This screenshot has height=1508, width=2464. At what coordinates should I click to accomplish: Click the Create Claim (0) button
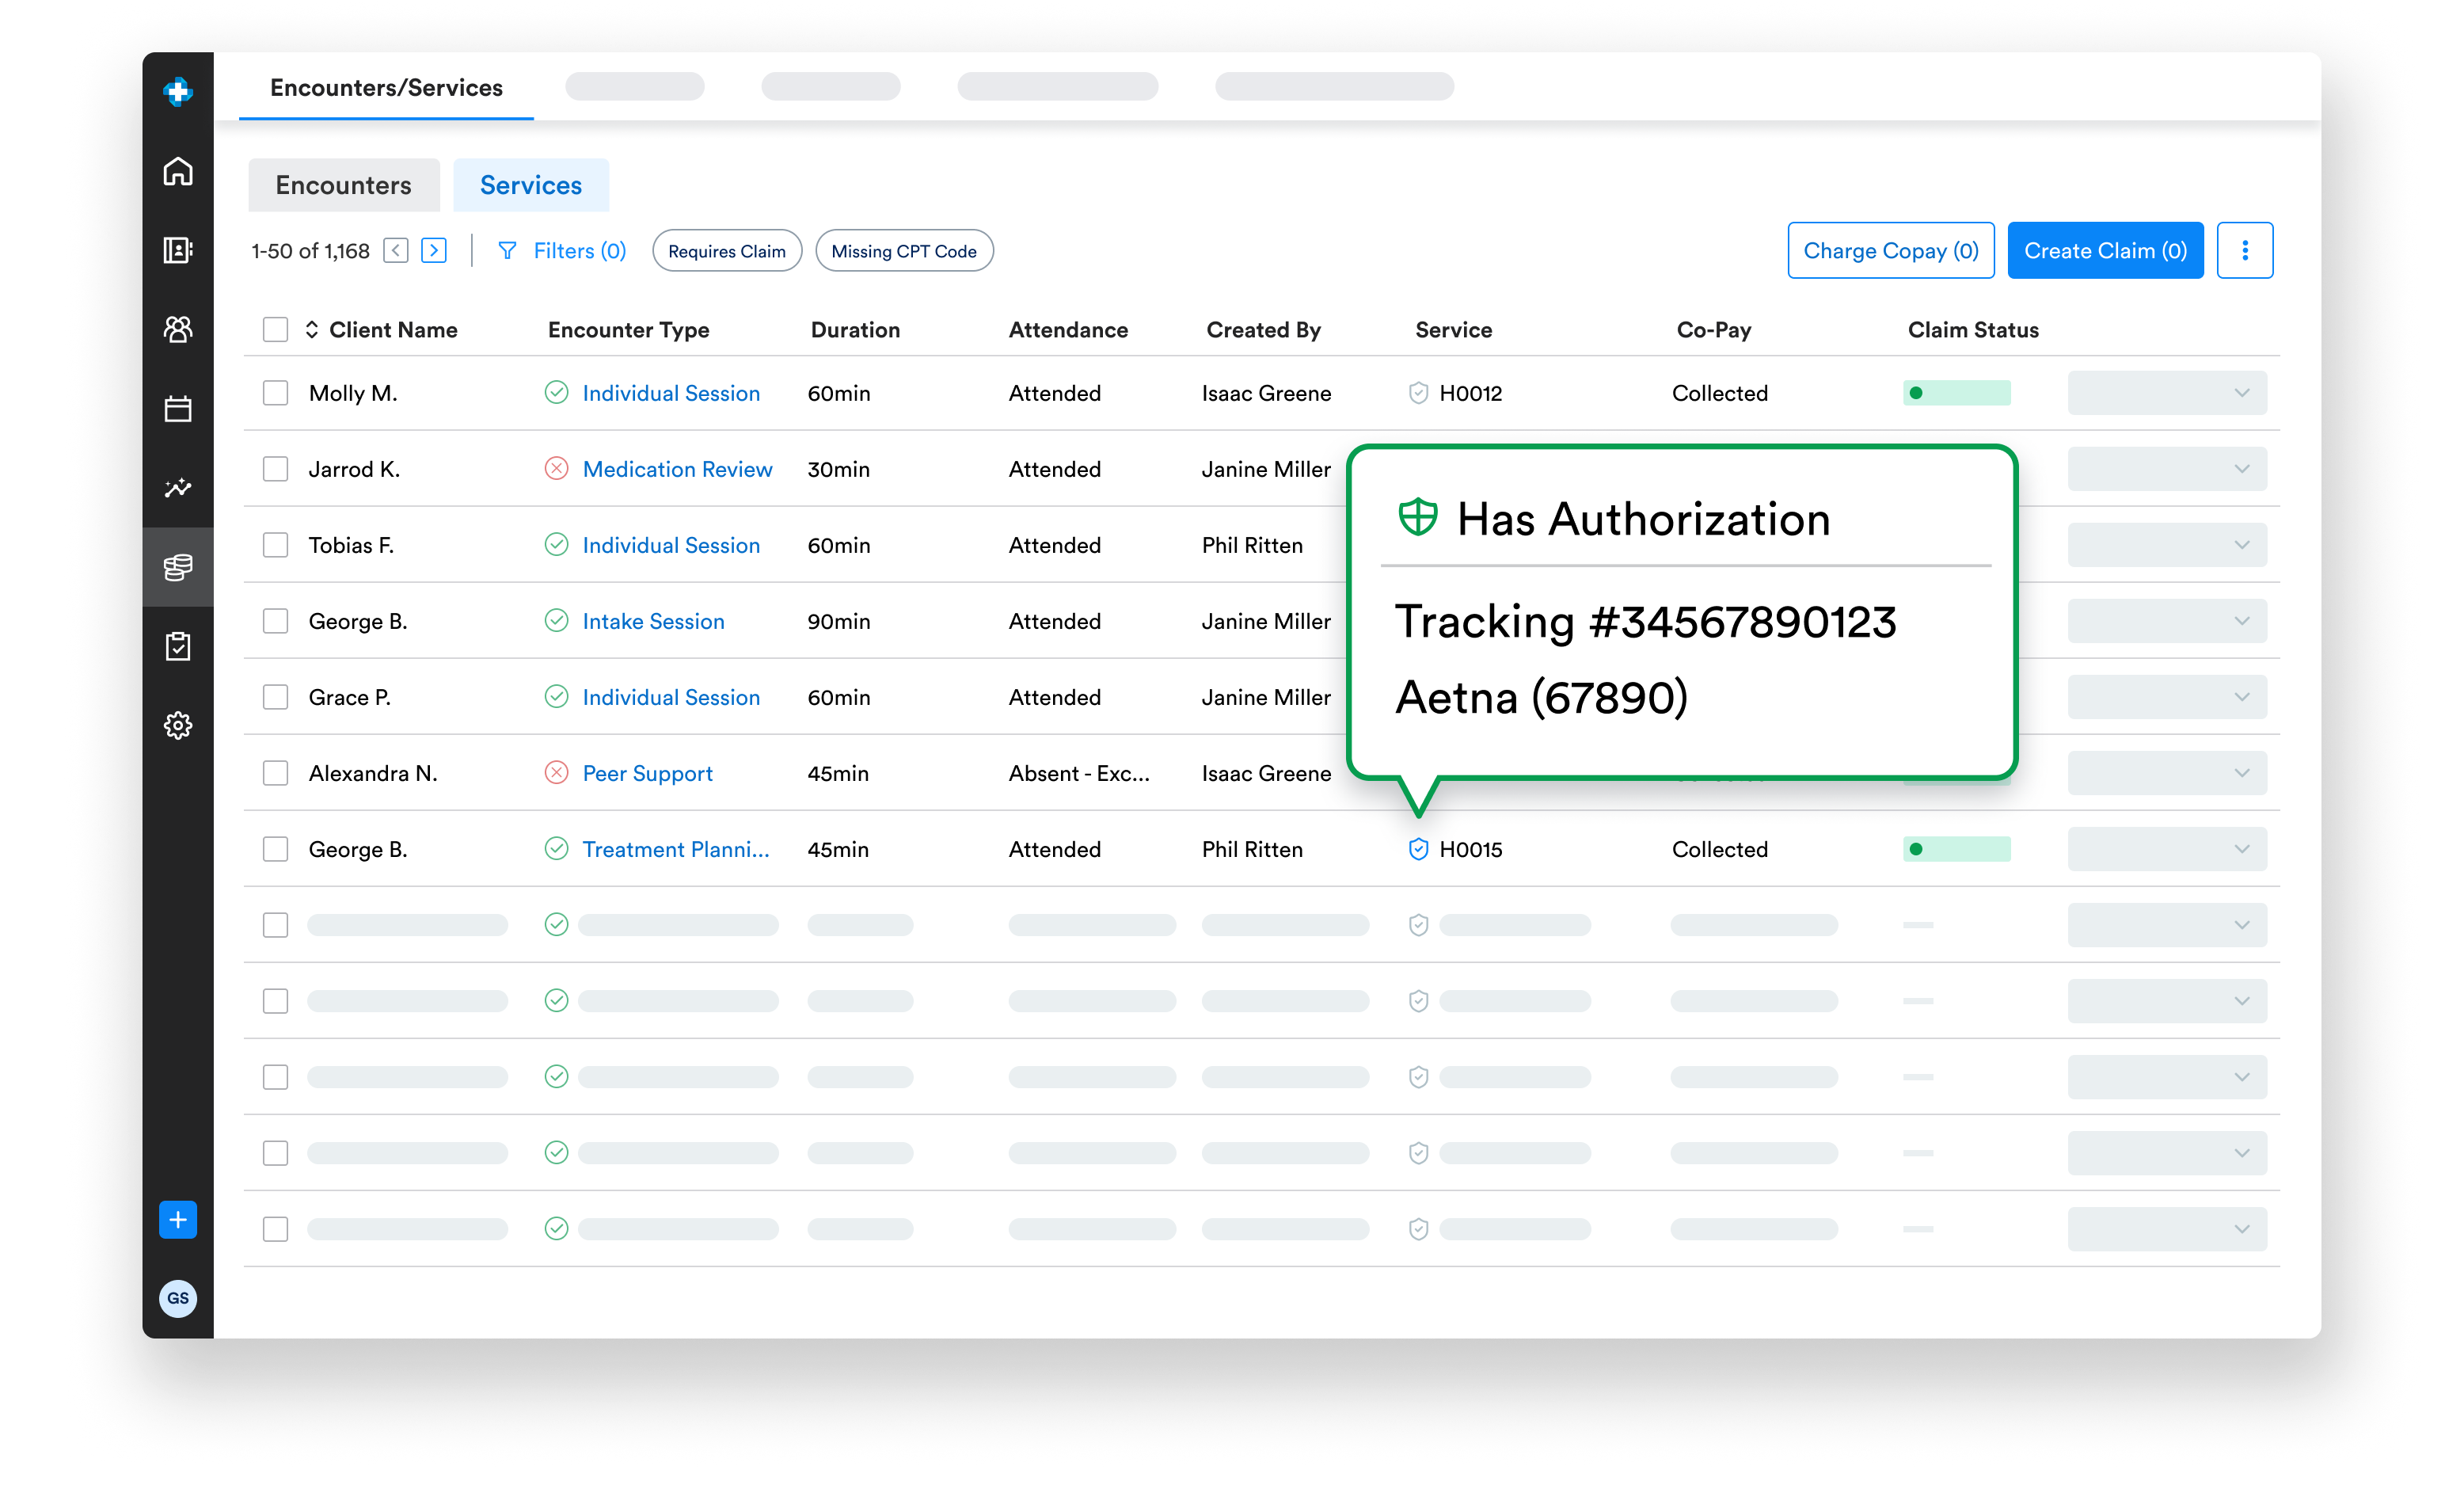2105,250
